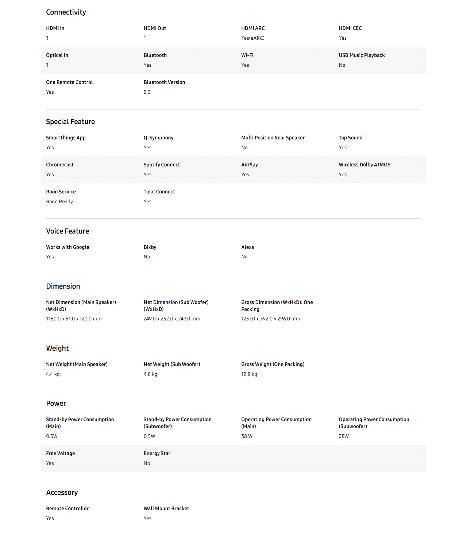Click the HDMI ARC spec label
467x535 pixels.
(253, 28)
